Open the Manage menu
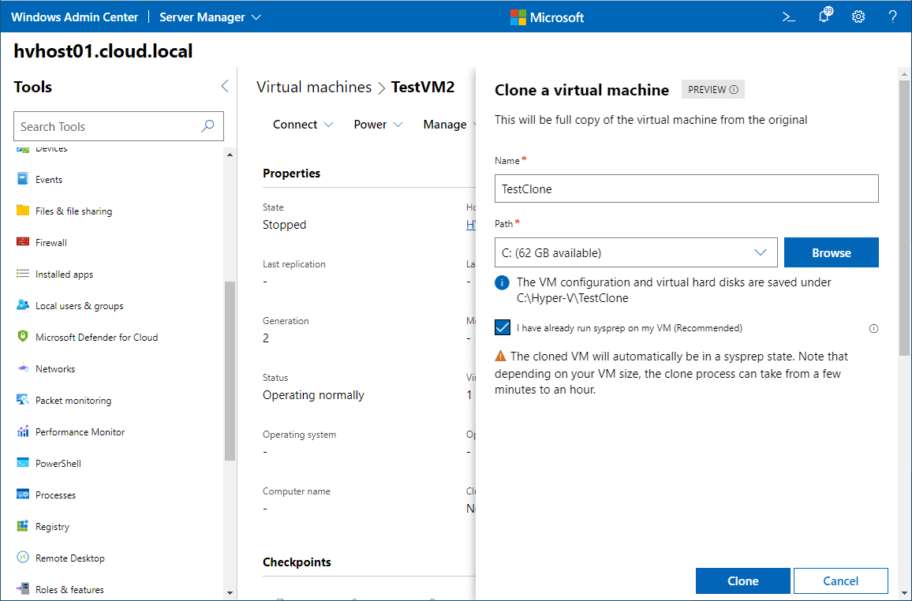 click(448, 125)
